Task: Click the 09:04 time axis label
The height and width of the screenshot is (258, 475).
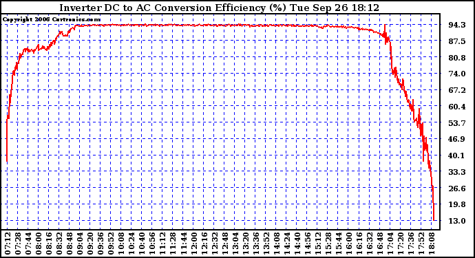Action: pyautogui.click(x=80, y=244)
